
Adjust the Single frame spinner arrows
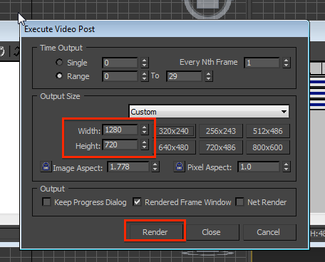tap(145, 63)
